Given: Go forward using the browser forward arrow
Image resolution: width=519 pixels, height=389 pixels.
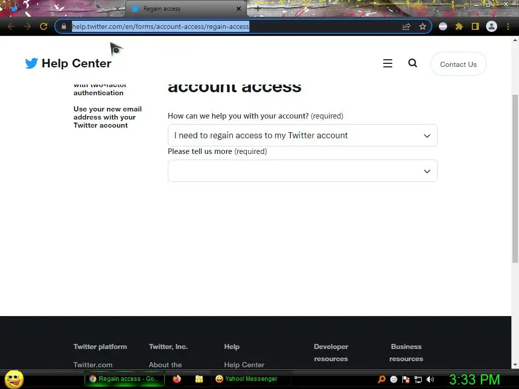Looking at the screenshot, I should click(x=27, y=26).
